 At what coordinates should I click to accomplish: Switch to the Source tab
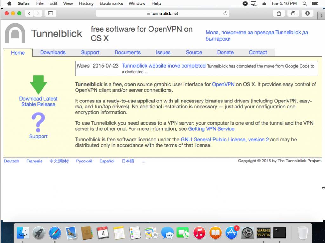click(194, 52)
